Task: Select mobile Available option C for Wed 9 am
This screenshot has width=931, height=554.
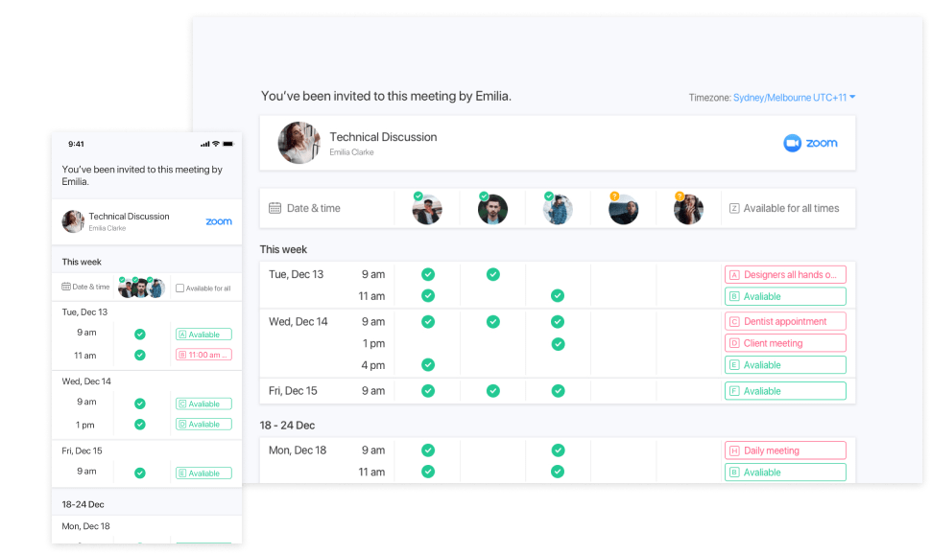Action: click(x=203, y=404)
